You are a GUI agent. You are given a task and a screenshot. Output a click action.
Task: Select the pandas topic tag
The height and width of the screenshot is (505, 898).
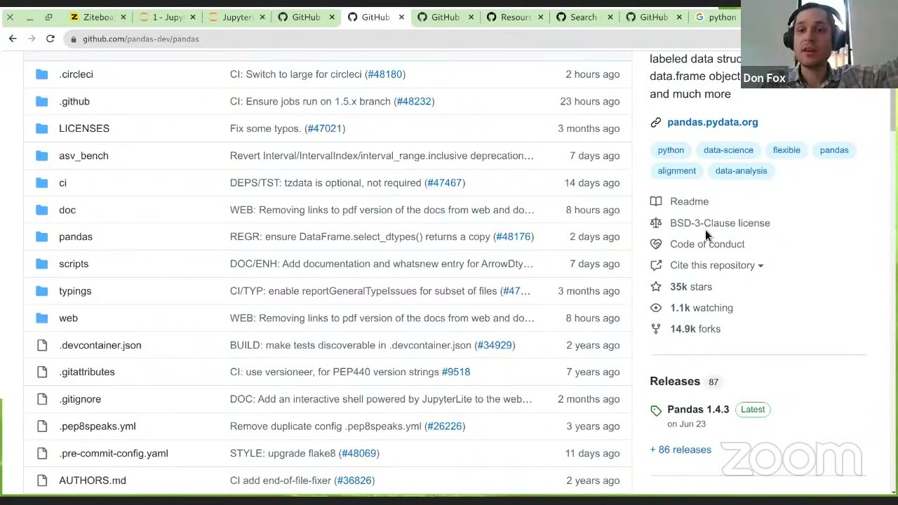point(834,150)
